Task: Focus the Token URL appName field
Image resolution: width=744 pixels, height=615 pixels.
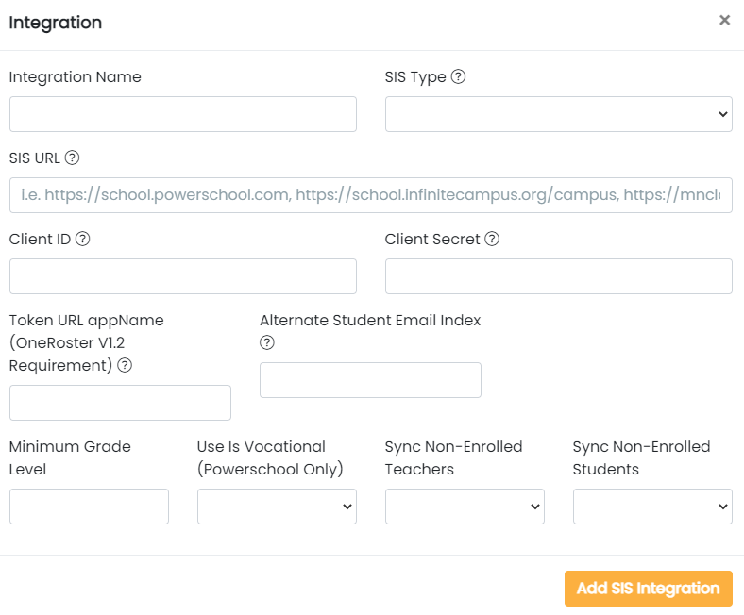Action: tap(120, 403)
